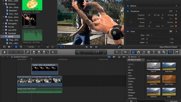Open the Music and Sound browser icon
This screenshot has width=181, height=102.
tap(143, 52)
